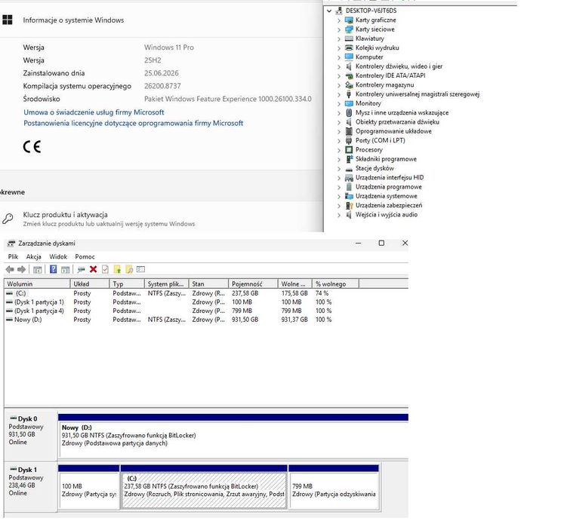Sort by the % wolnego column header

(335, 283)
